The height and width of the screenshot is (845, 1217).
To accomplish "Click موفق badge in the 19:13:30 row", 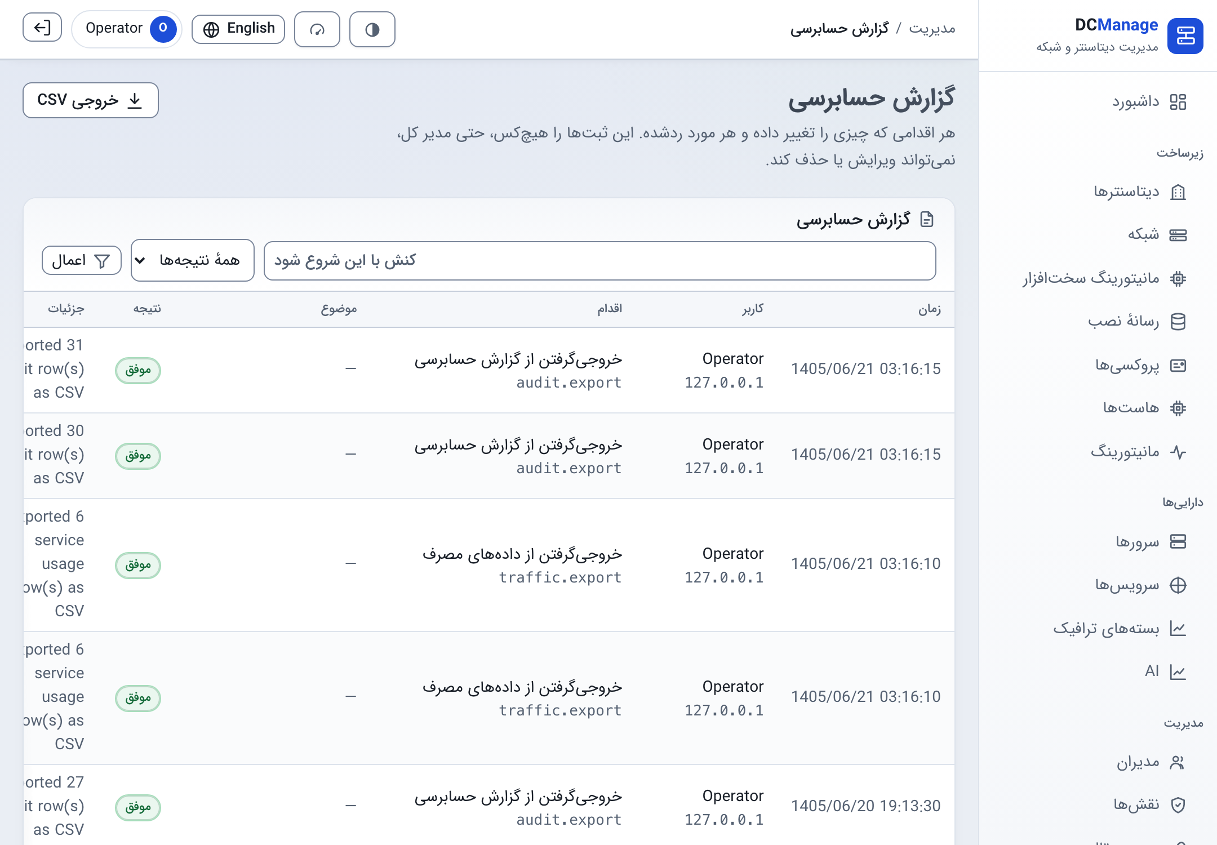I will [x=138, y=807].
